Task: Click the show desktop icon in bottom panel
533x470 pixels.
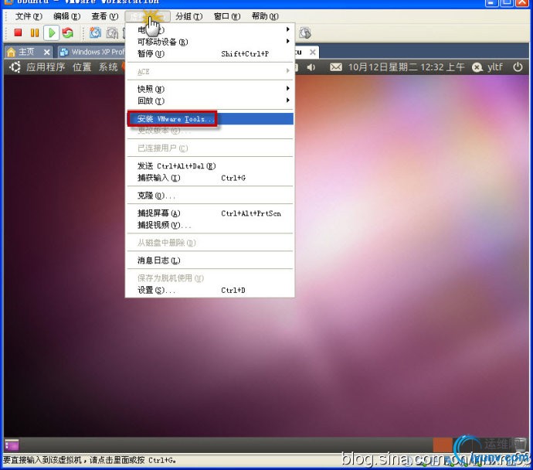Action: click(x=12, y=444)
